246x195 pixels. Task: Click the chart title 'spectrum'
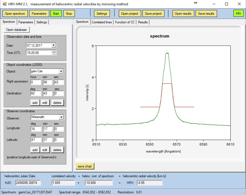pyautogui.click(x=159, y=36)
